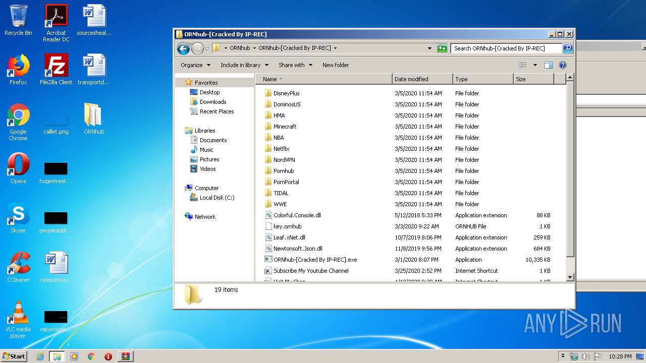
Task: Open FileZilla Client desktop shortcut
Action: (x=56, y=70)
